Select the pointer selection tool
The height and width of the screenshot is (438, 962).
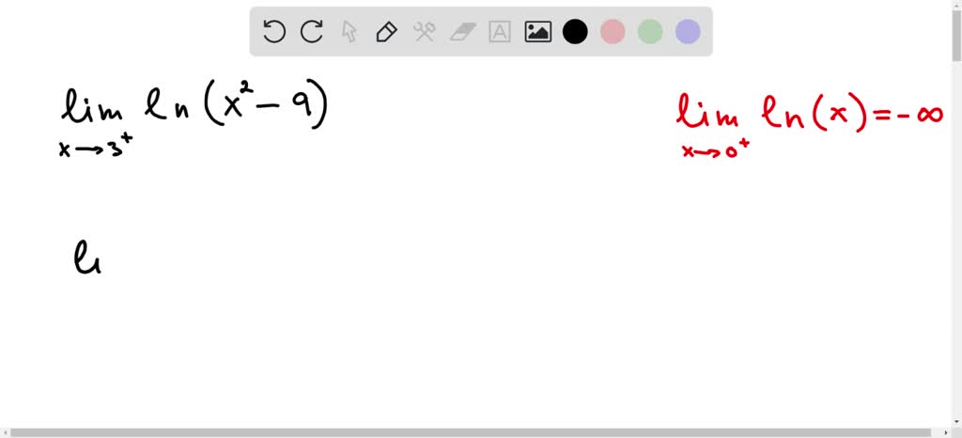(x=349, y=31)
